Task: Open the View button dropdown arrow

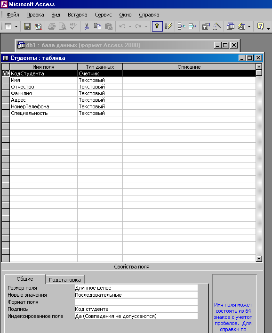Action: coord(16,26)
